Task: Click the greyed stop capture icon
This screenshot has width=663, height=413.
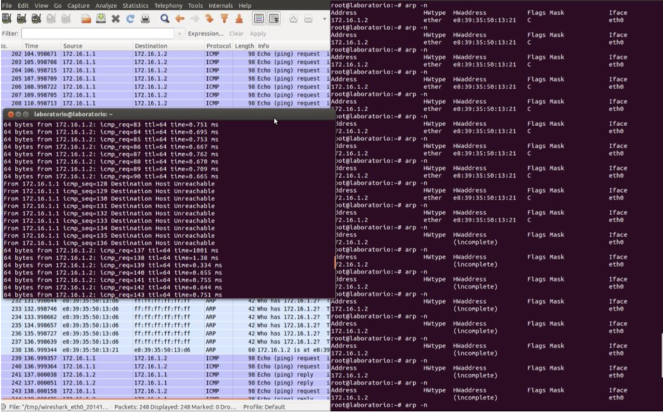Action: point(51,19)
